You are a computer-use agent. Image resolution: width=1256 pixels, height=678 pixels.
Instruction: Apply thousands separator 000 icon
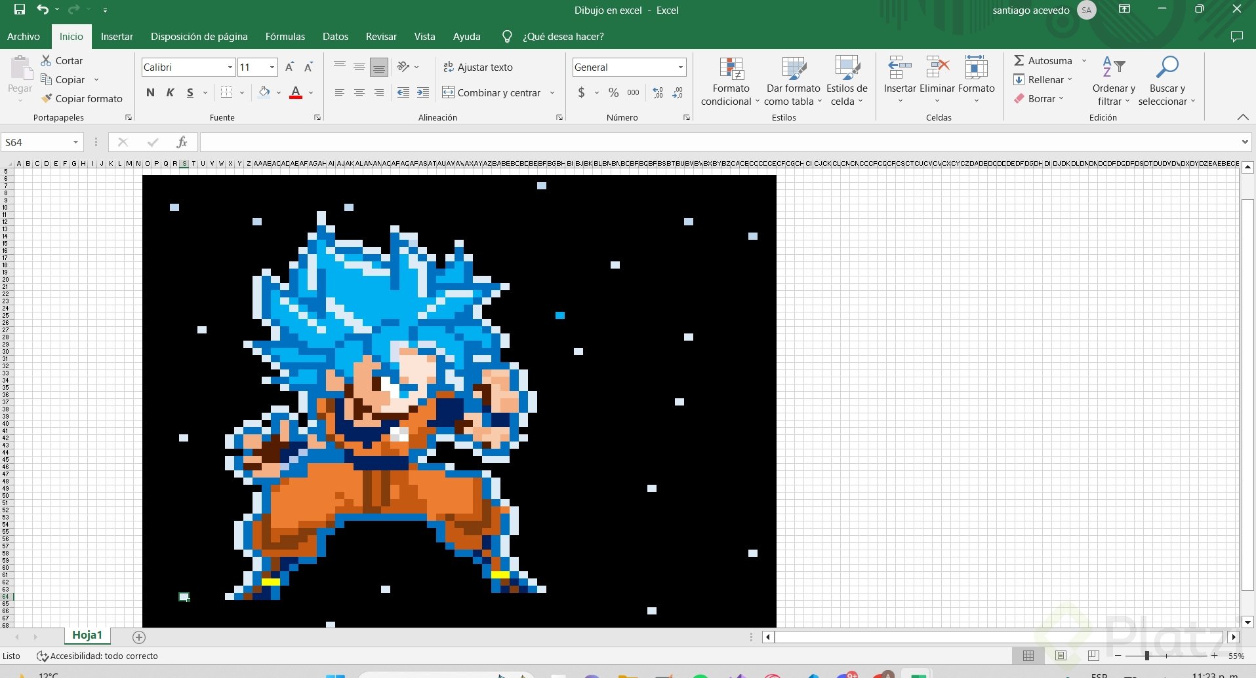point(633,92)
